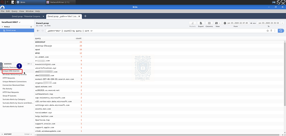This screenshot has width=286, height=136.
Task: Open the search bar three-dot menu
Action: pyautogui.click(x=275, y=31)
